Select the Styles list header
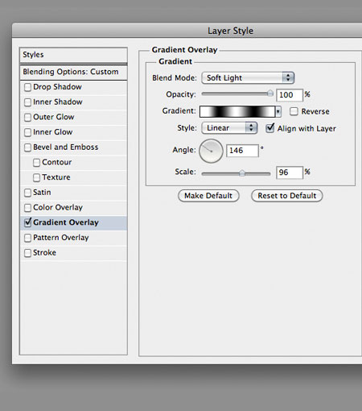Image resolution: width=362 pixels, height=411 pixels. click(x=73, y=55)
